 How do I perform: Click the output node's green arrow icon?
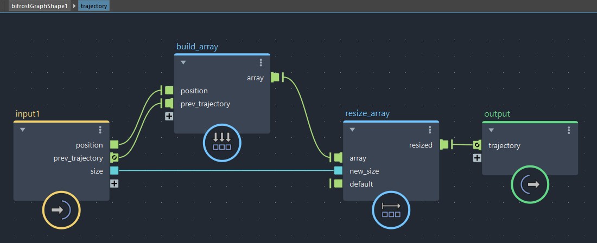click(530, 184)
